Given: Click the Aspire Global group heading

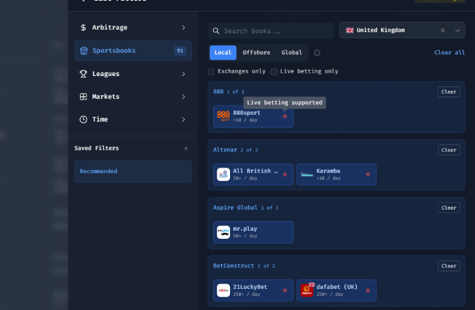Looking at the screenshot, I should coord(235,208).
